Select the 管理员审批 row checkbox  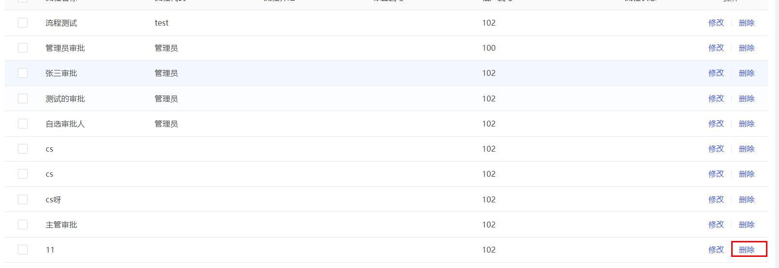pyautogui.click(x=23, y=48)
